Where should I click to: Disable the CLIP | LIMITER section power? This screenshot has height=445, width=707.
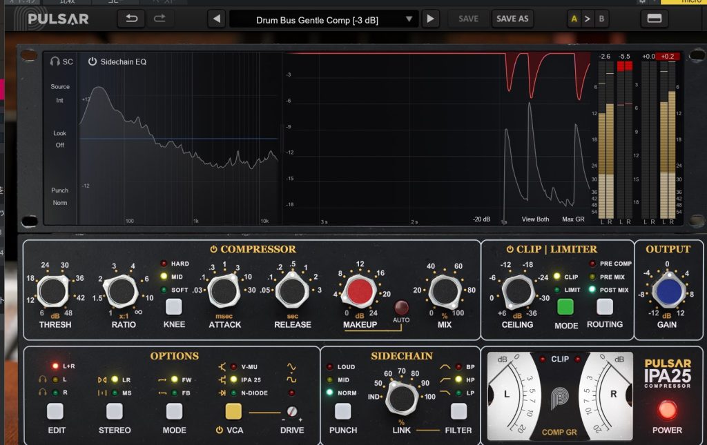click(510, 249)
